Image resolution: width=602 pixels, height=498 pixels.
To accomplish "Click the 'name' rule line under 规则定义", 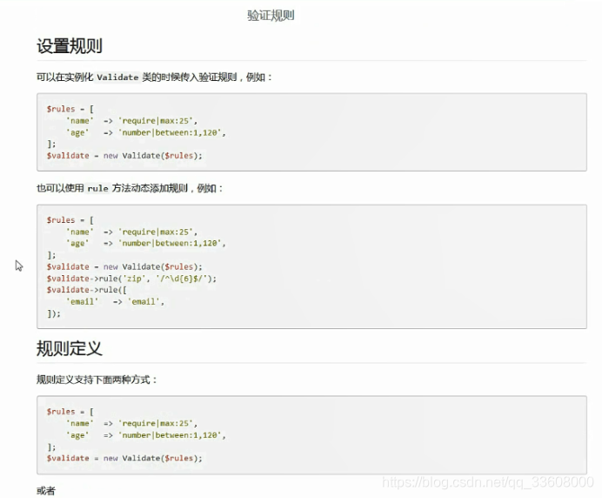I will tap(131, 423).
